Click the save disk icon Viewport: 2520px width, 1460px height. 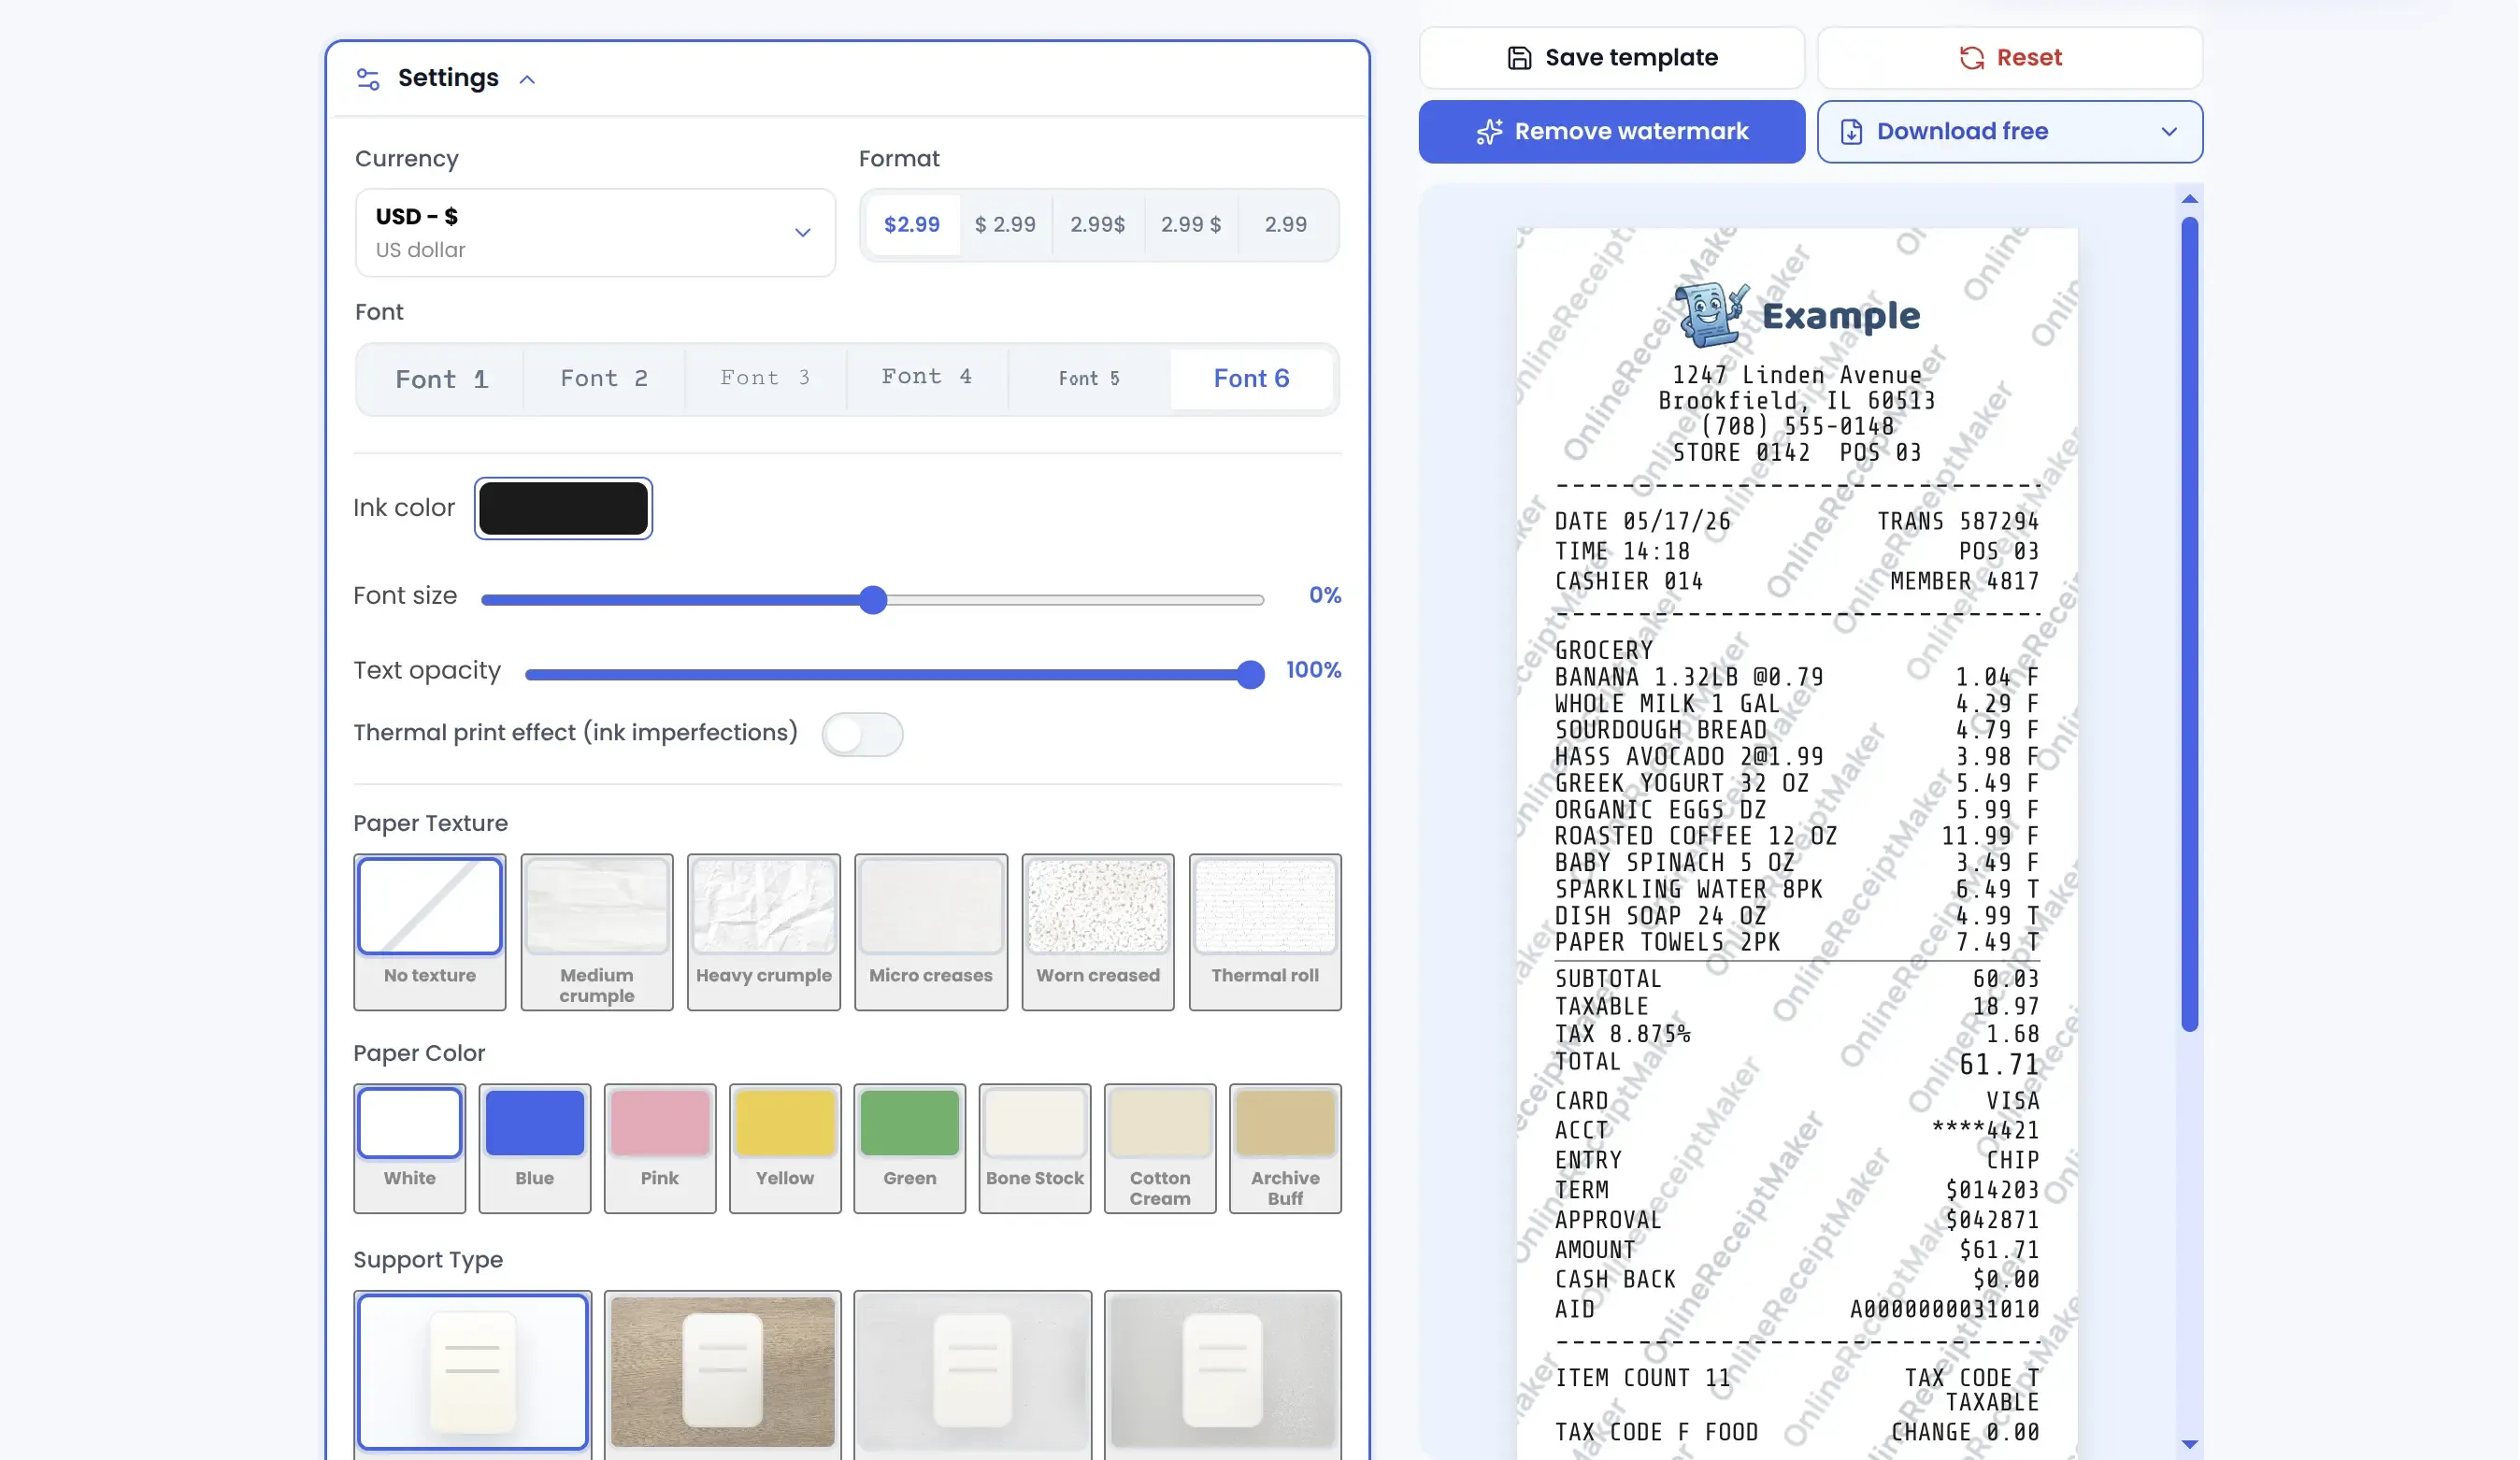[x=1518, y=58]
